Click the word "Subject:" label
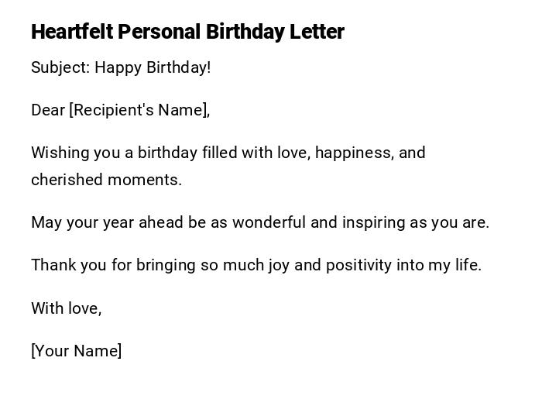Screen dimensions: 542x399 coord(60,67)
